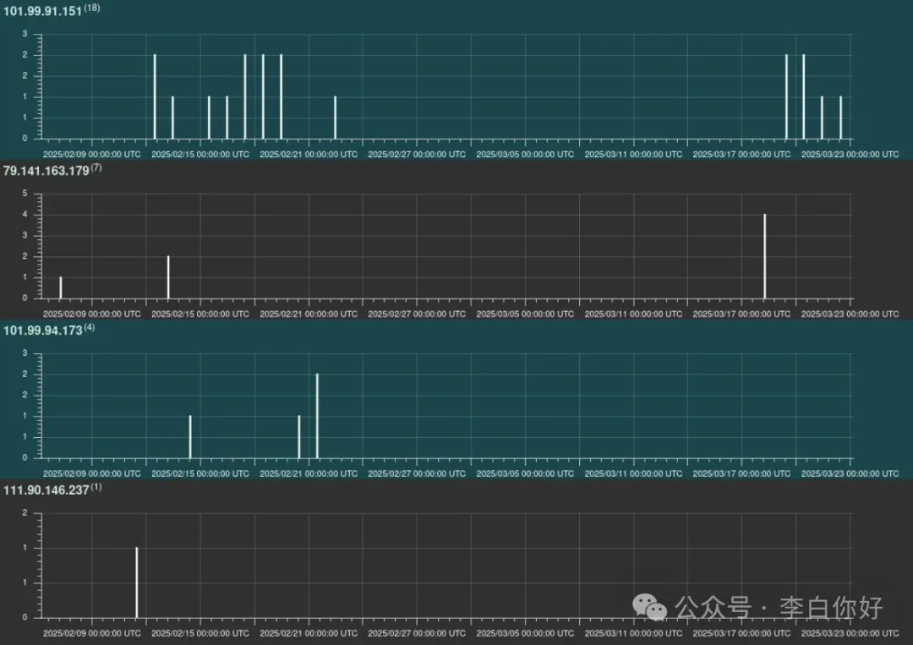913x645 pixels.
Task: Click the first bar in the 101.99.91.151 chart
Action: click(155, 96)
